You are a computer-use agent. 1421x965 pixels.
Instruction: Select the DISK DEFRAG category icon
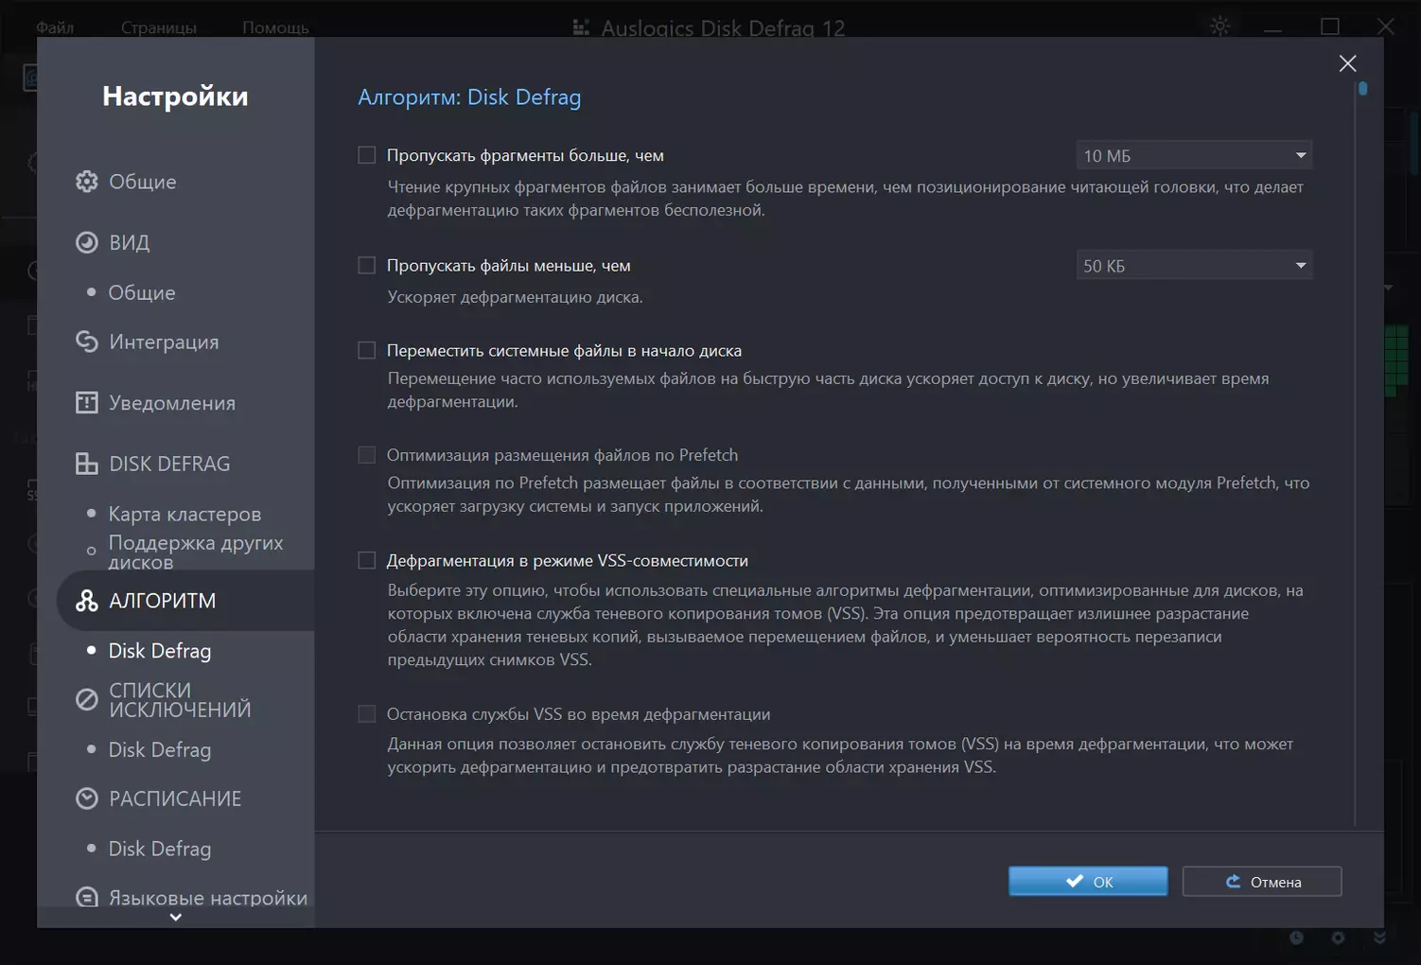(x=87, y=464)
